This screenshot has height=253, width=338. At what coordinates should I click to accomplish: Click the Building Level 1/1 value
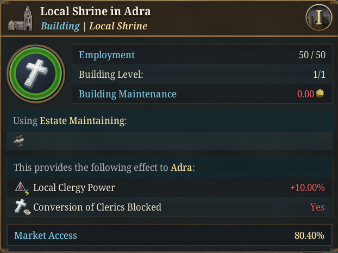318,75
